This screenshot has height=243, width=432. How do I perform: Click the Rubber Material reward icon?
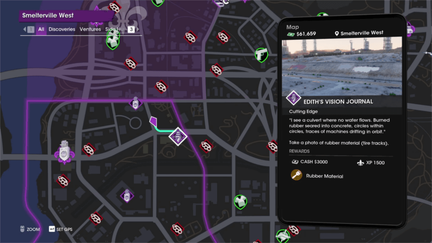pos(296,175)
